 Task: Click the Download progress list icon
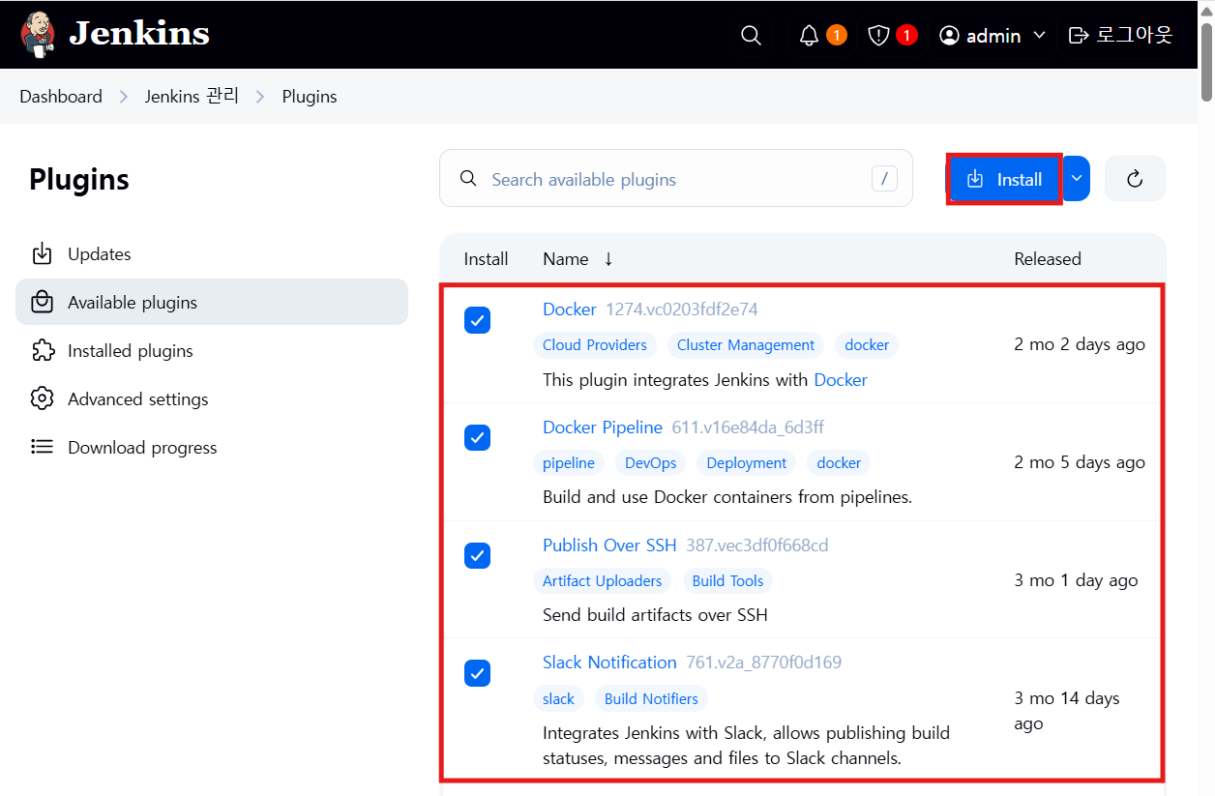(42, 448)
